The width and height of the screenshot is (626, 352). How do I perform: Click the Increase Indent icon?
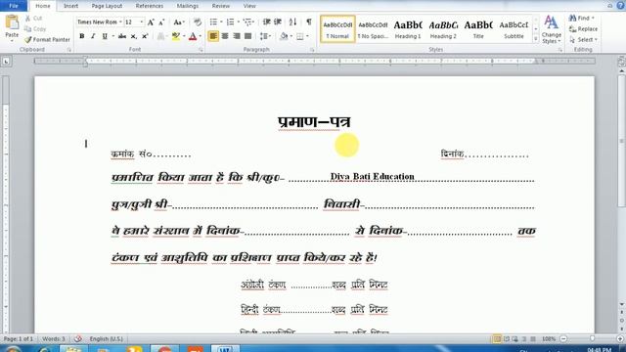(278, 22)
